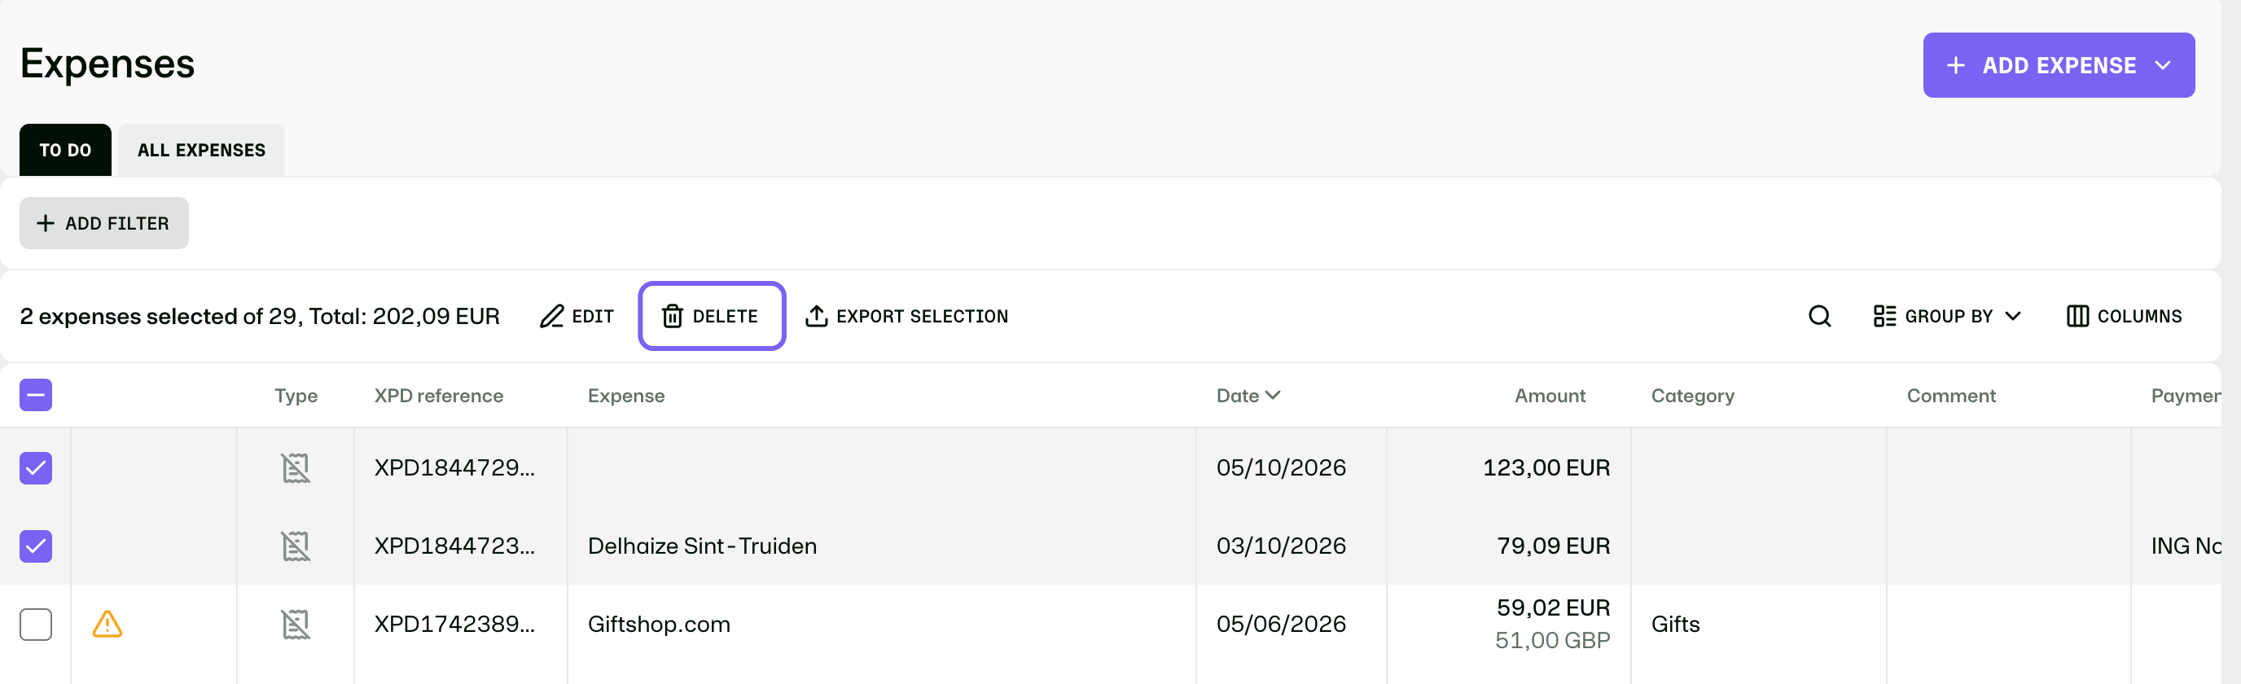The image size is (2241, 684).
Task: Click the Expense column header
Action: (x=625, y=396)
